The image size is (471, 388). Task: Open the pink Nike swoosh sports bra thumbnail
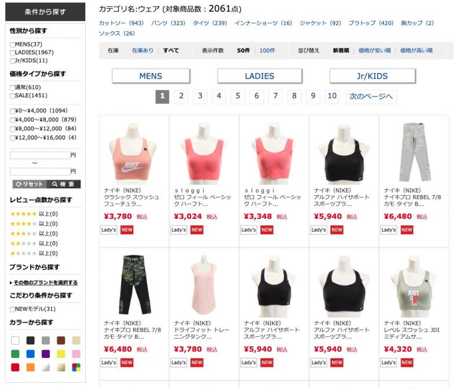134,153
